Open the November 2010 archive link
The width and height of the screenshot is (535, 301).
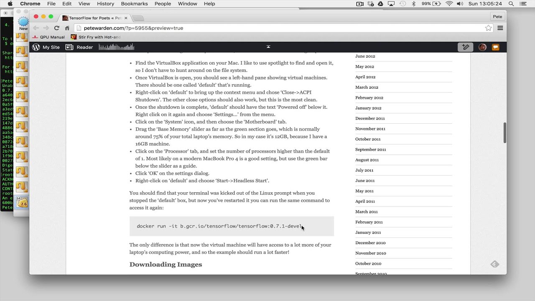[370, 253]
